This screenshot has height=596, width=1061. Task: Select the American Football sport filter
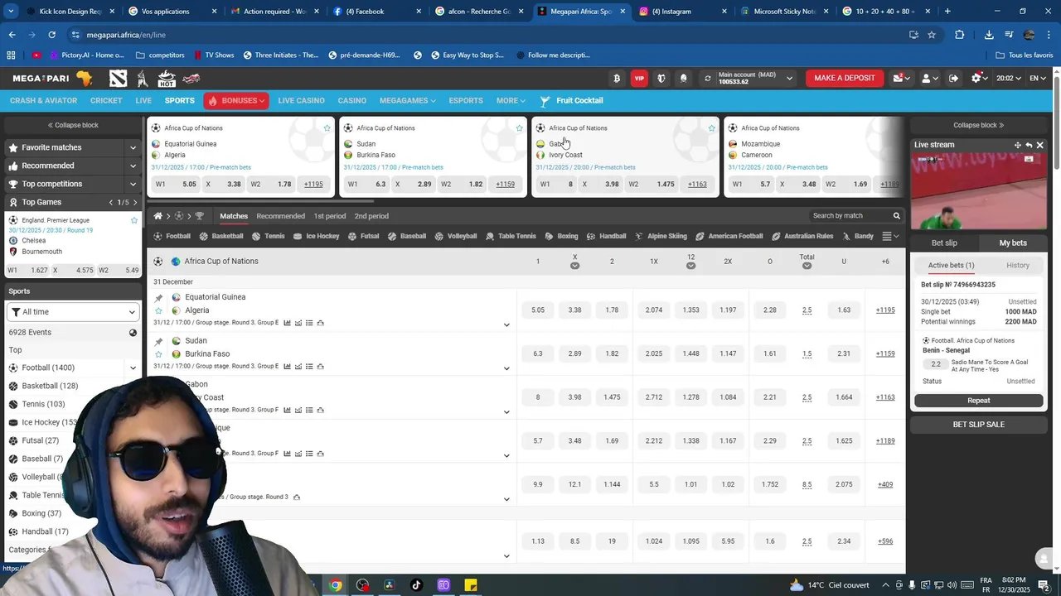click(x=729, y=236)
